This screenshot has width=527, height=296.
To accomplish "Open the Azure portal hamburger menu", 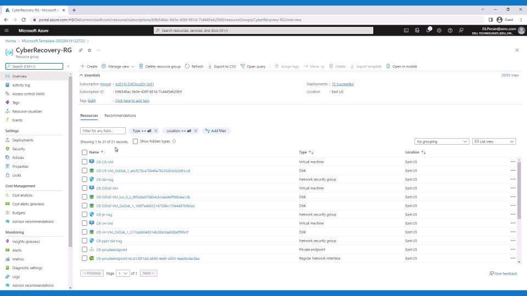I will [7, 31].
